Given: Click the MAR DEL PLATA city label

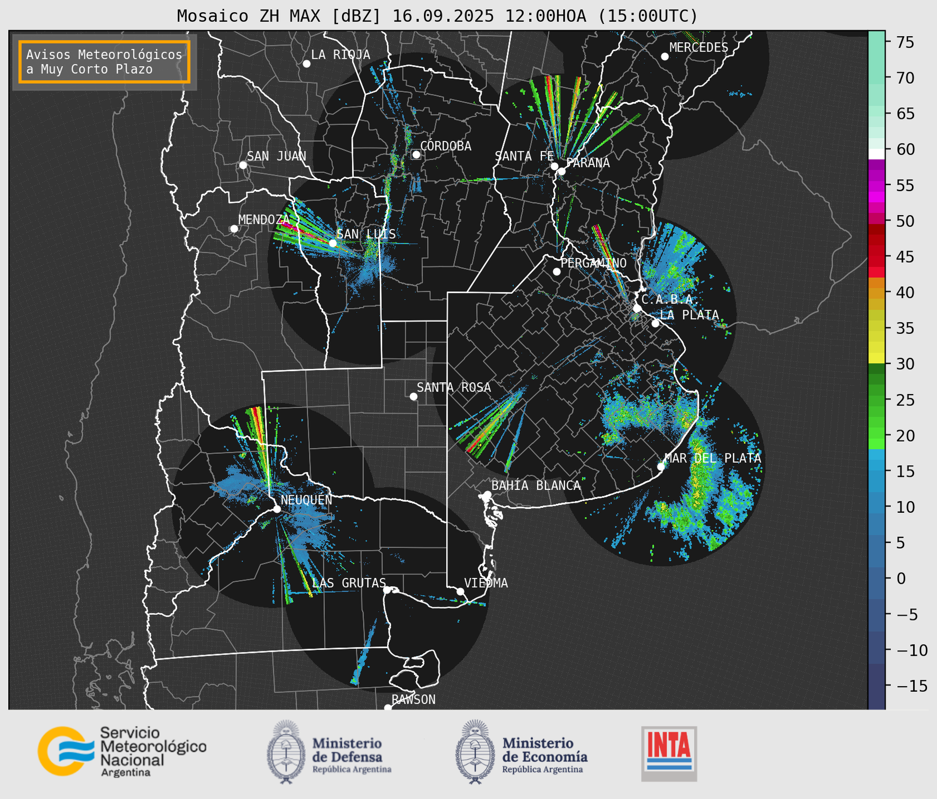Looking at the screenshot, I should coord(713,458).
